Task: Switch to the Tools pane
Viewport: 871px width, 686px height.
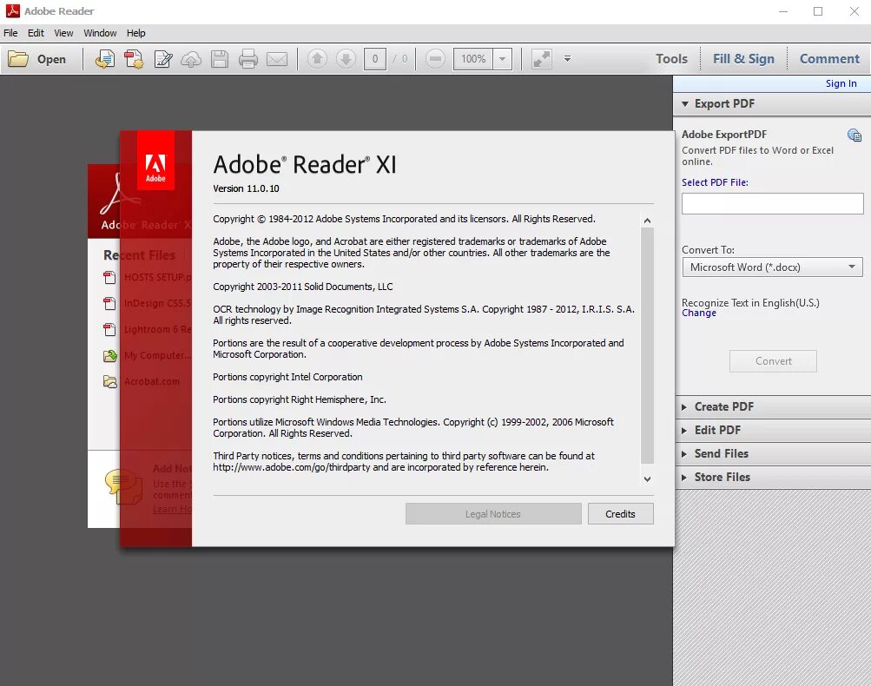Action: 671,59
